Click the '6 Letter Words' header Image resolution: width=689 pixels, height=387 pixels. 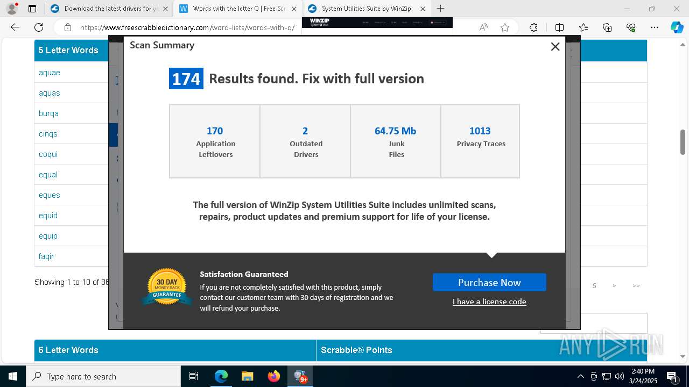[68, 350]
